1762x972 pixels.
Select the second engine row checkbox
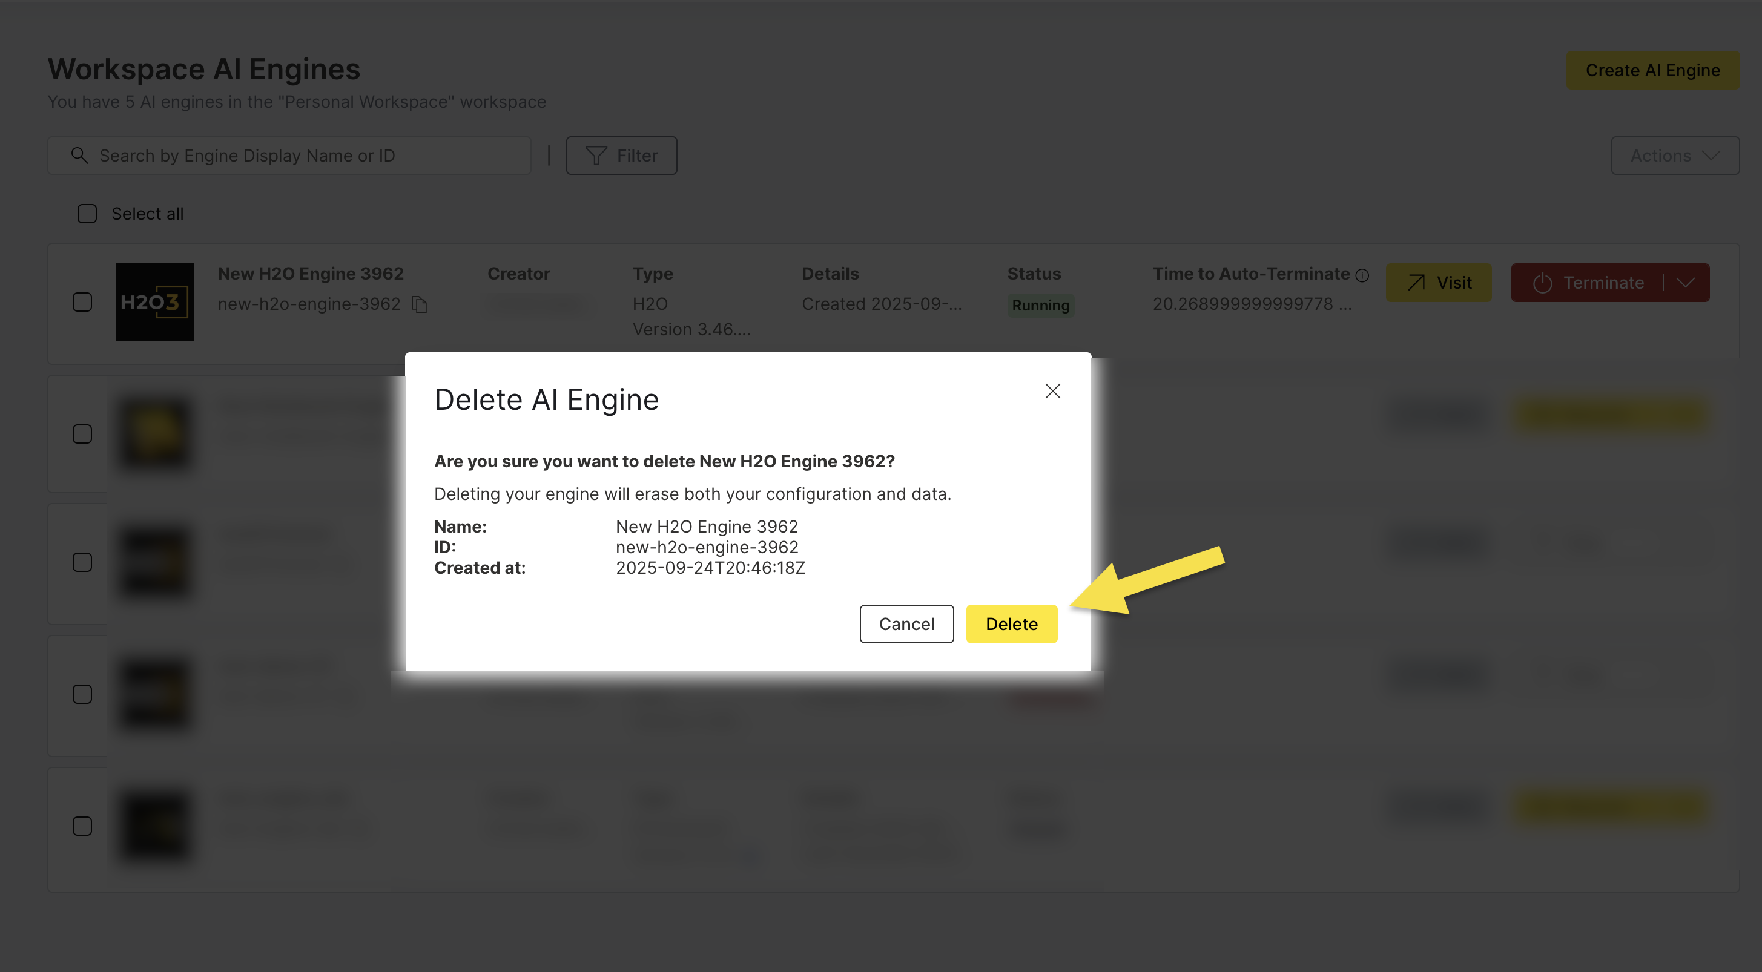82,433
